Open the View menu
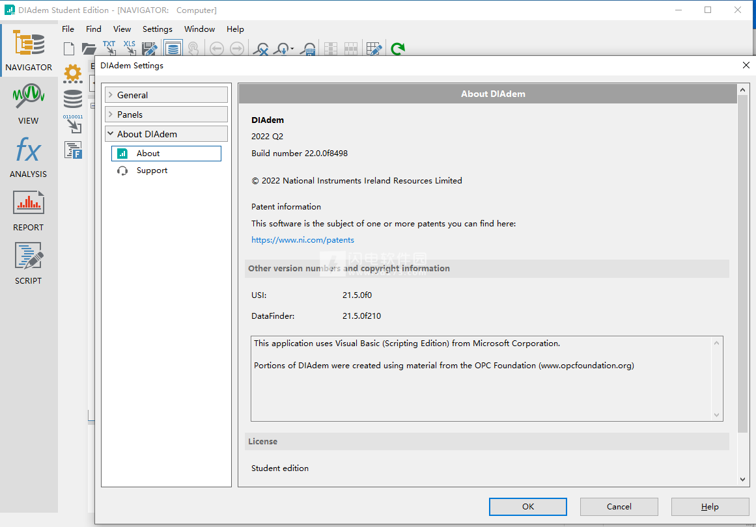This screenshot has height=527, width=756. (x=122, y=29)
